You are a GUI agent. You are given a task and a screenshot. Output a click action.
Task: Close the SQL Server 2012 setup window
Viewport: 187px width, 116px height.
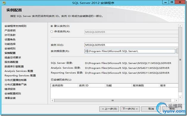click(x=180, y=2)
